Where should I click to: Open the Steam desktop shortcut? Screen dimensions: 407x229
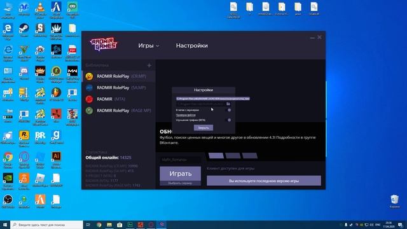(24, 30)
